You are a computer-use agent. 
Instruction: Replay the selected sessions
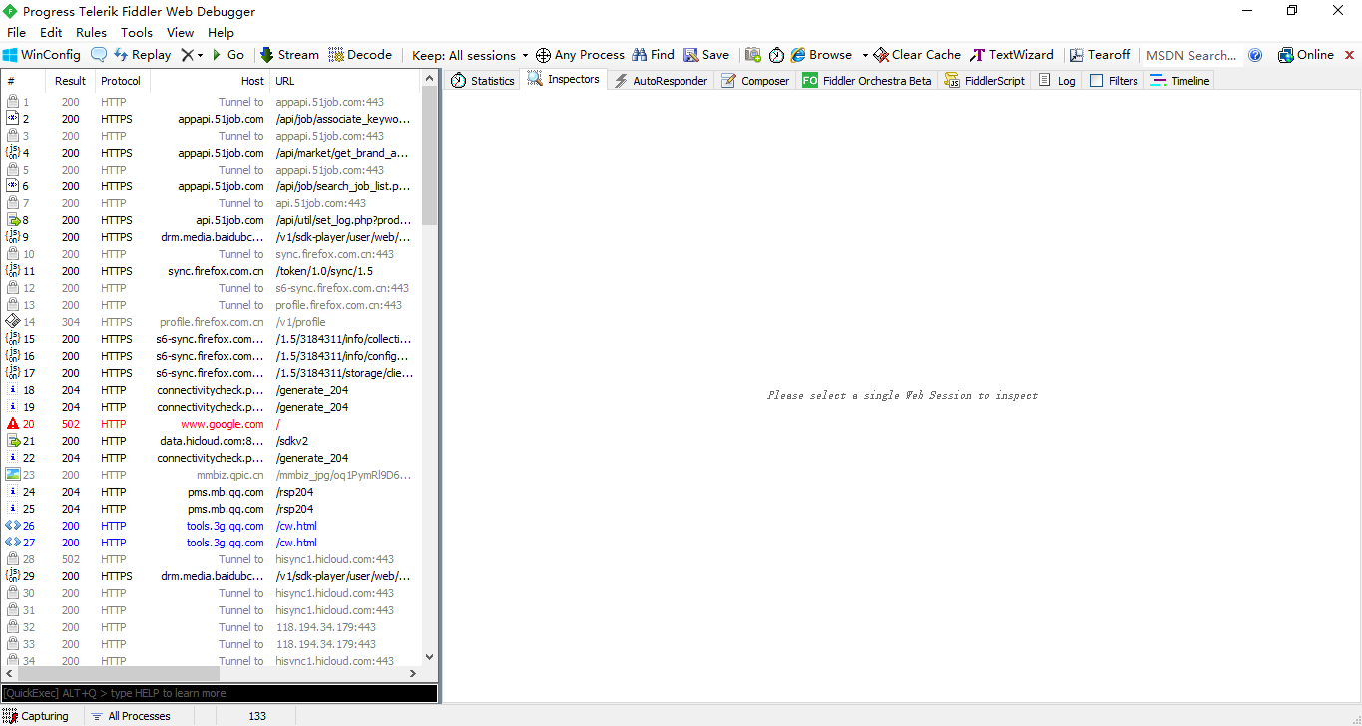pos(142,55)
